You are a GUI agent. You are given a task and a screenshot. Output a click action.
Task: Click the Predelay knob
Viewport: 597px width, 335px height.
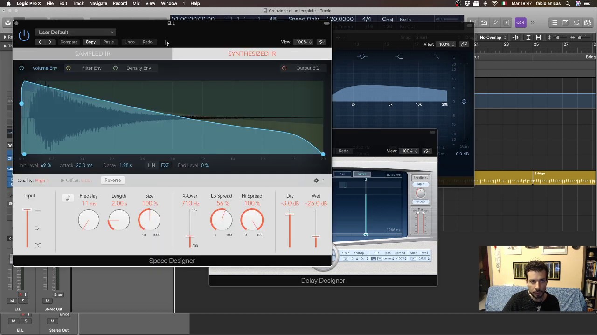pos(89,220)
